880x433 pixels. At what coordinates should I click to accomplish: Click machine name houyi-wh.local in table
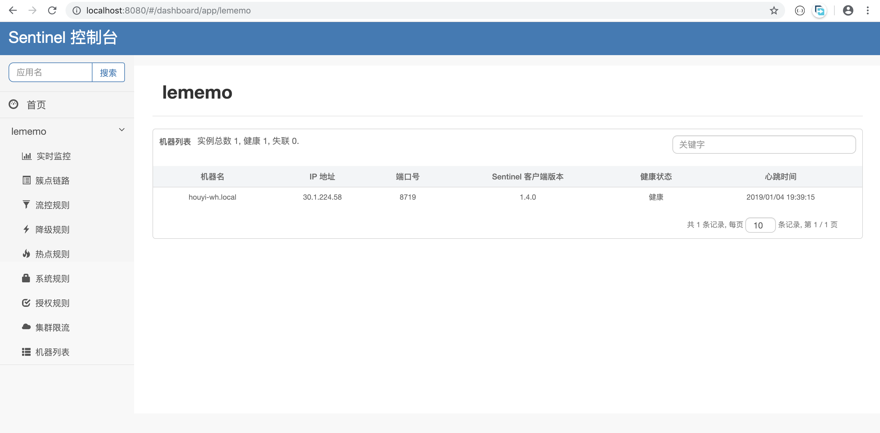pyautogui.click(x=212, y=197)
